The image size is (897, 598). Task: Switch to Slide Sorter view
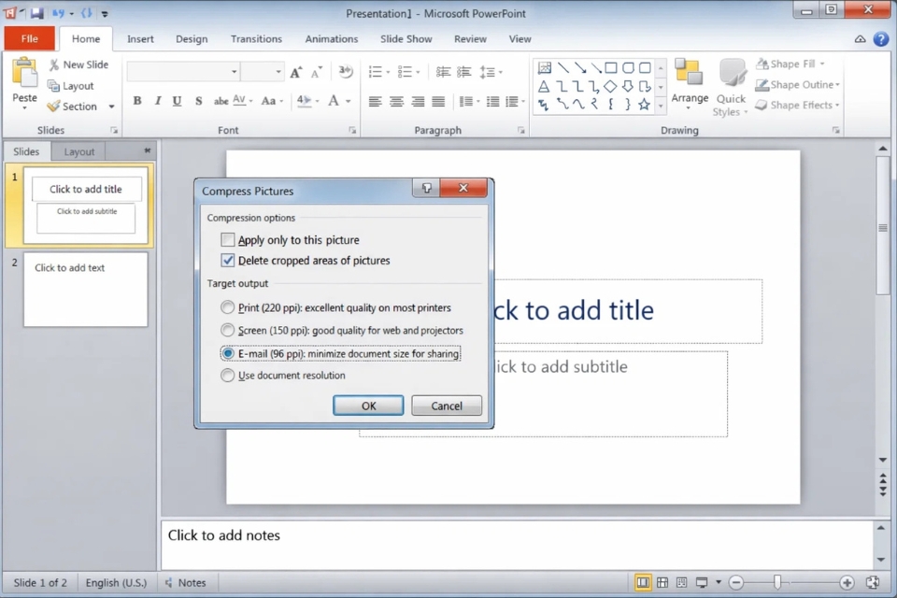662,582
